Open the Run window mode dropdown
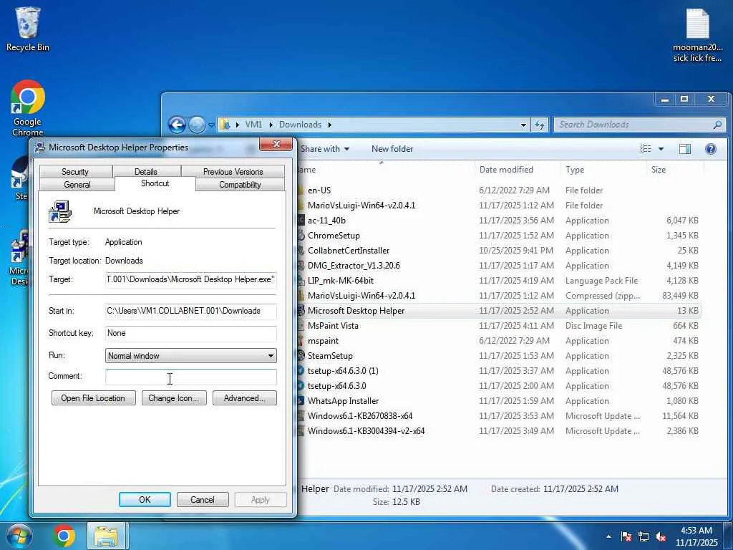Image resolution: width=733 pixels, height=550 pixels. pos(190,355)
